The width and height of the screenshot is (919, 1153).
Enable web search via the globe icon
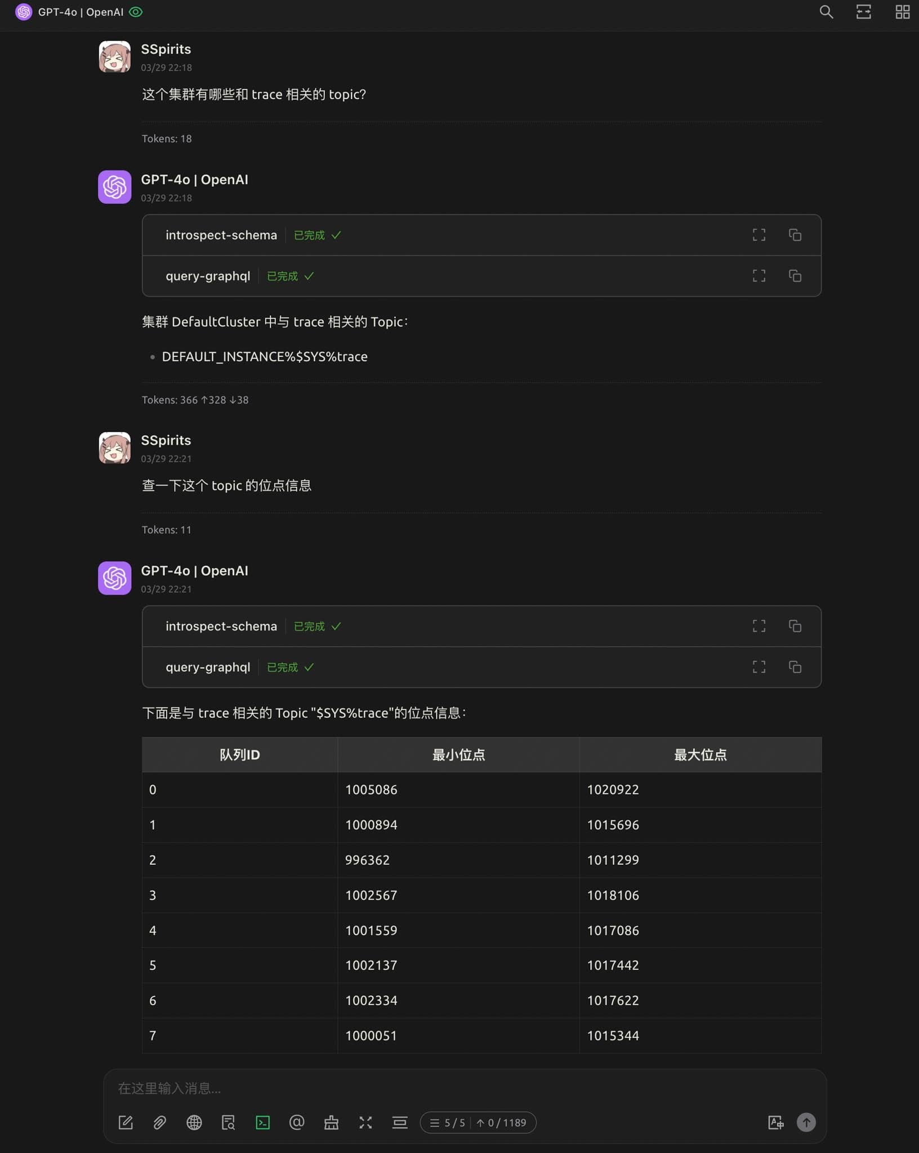point(194,1123)
